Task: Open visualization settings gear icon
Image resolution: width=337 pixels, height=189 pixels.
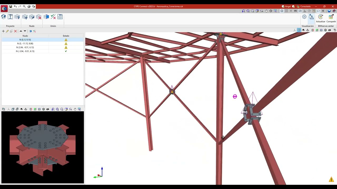Action: pyautogui.click(x=304, y=17)
